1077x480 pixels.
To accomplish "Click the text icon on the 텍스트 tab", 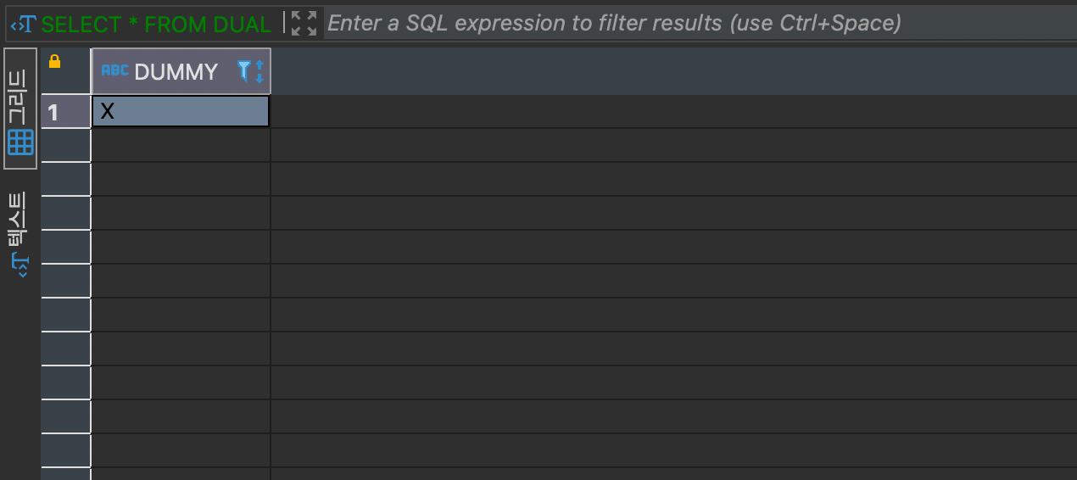I will click(x=20, y=265).
